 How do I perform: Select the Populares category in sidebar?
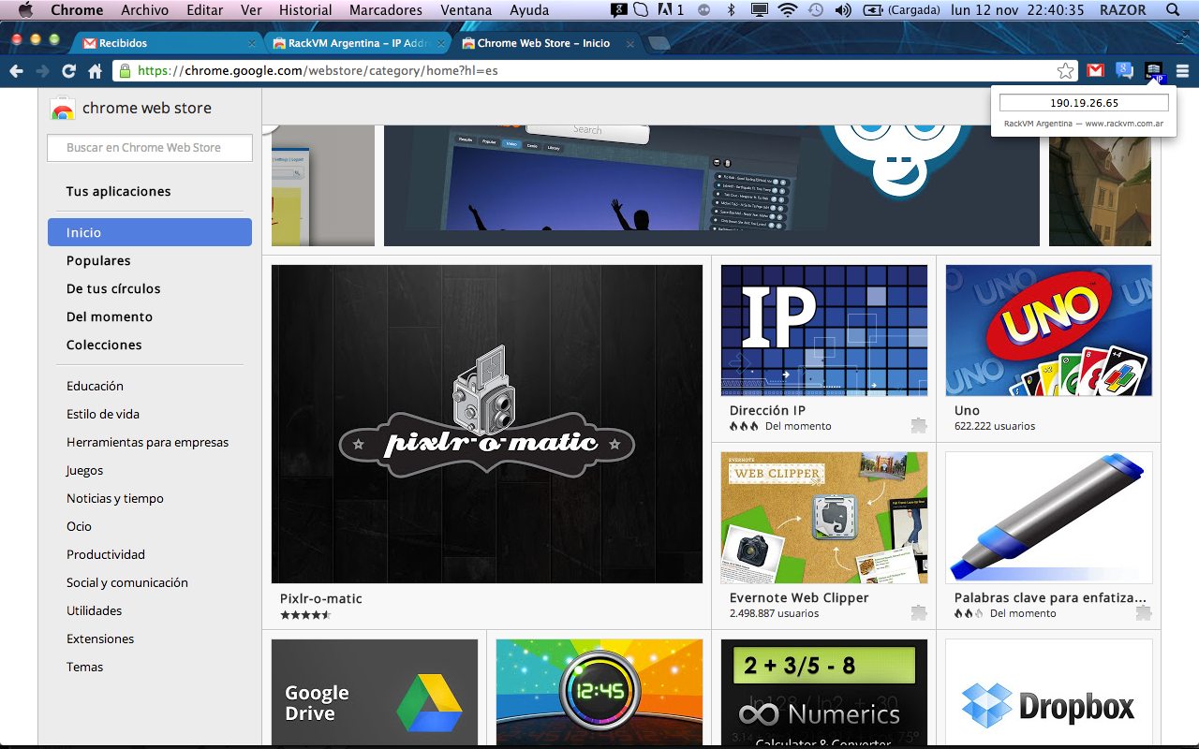[x=98, y=260]
